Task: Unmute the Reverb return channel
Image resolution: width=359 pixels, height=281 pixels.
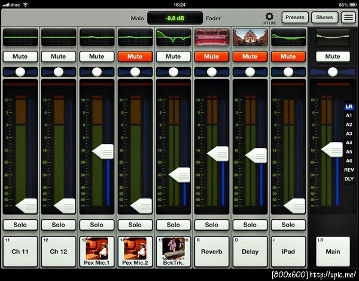Action: (x=212, y=56)
